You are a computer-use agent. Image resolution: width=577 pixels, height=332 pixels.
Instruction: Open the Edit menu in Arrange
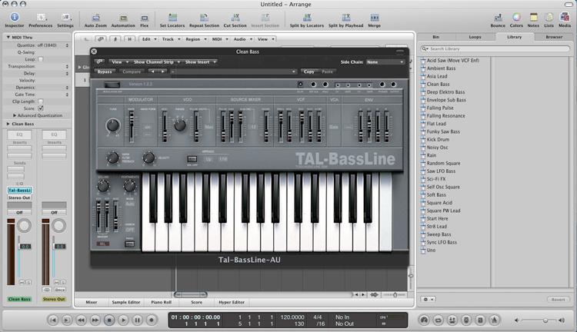149,39
